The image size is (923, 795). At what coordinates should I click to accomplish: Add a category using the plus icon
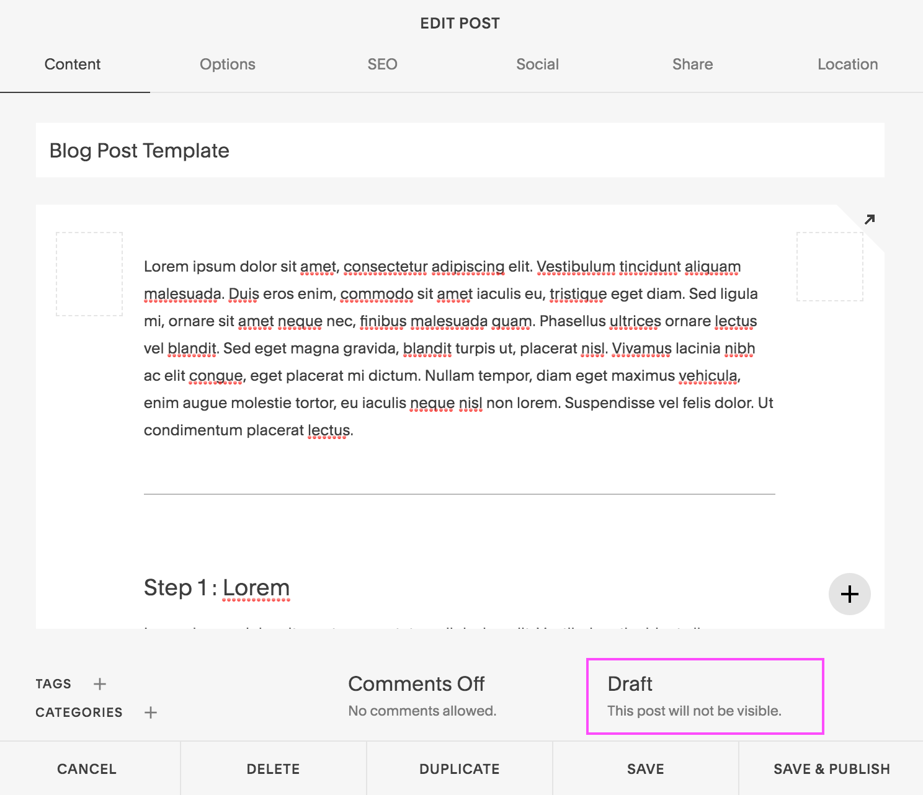pos(150,712)
